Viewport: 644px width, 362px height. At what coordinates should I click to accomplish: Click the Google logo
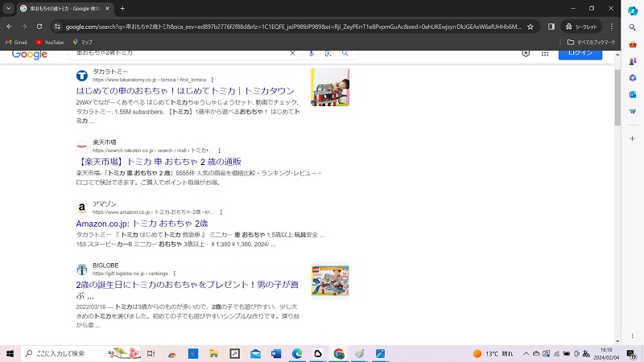coord(29,54)
